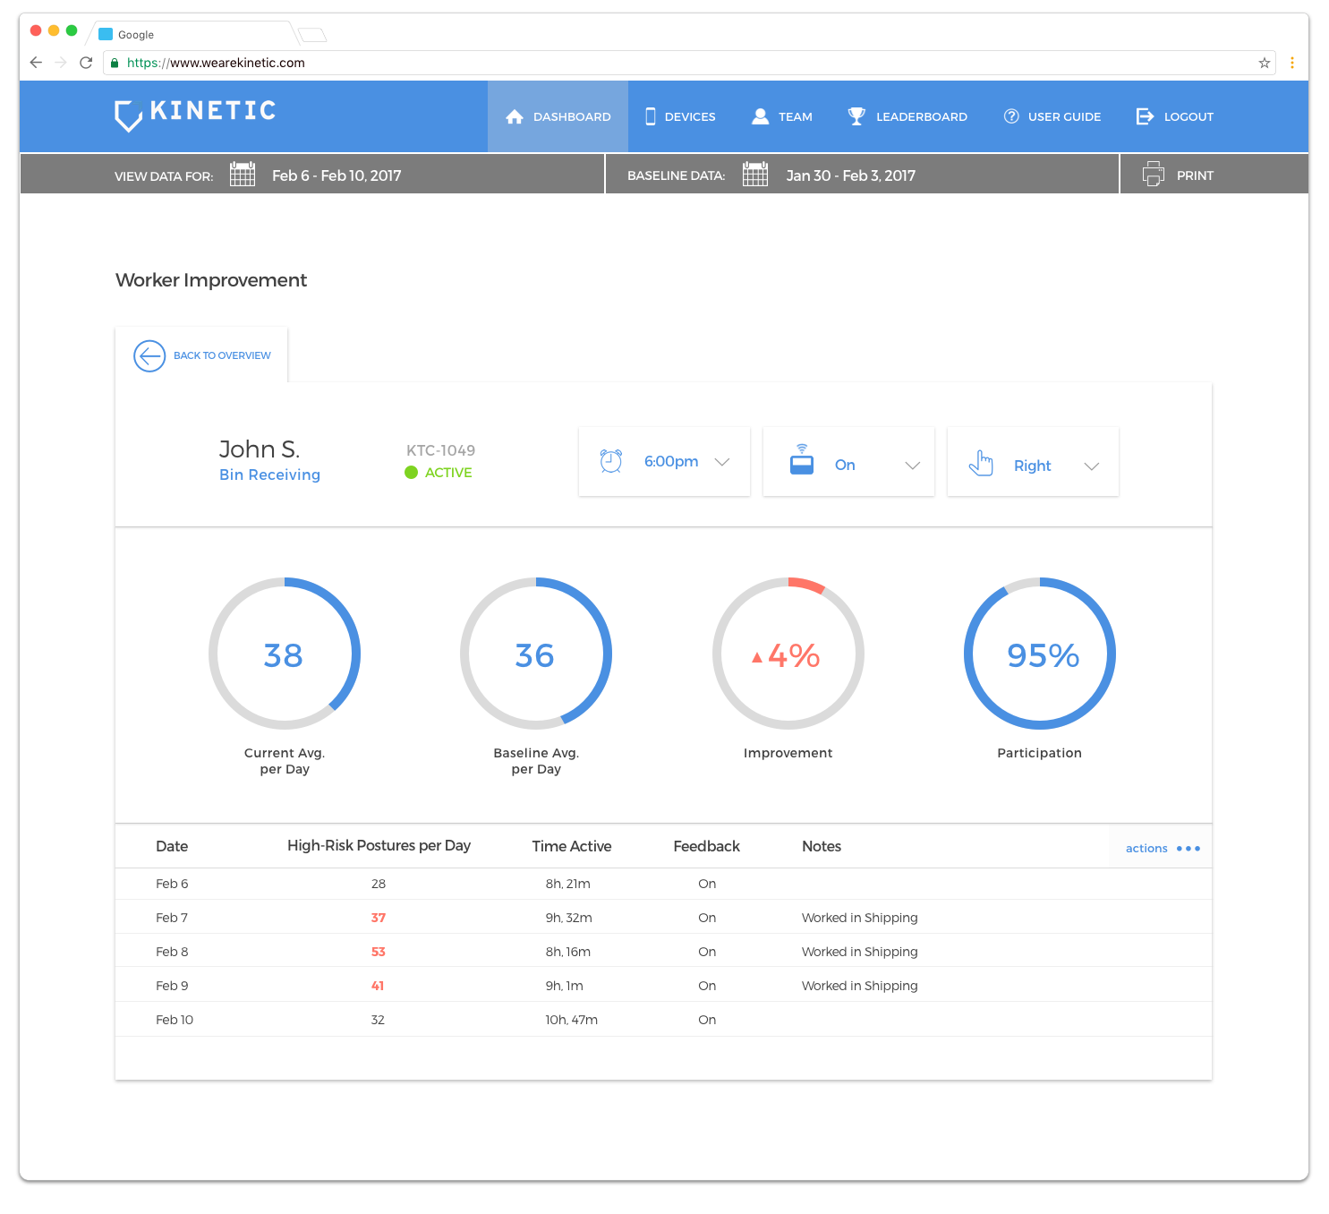This screenshot has width=1329, height=1214.
Task: Click the pointing hand icon
Action: (x=981, y=463)
